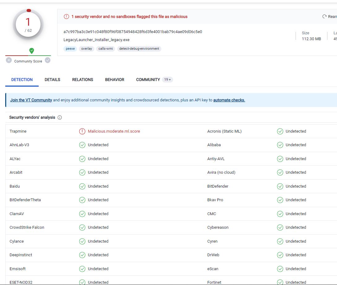The image size is (337, 285).
Task: Click the overlay tag
Action: pos(87,49)
